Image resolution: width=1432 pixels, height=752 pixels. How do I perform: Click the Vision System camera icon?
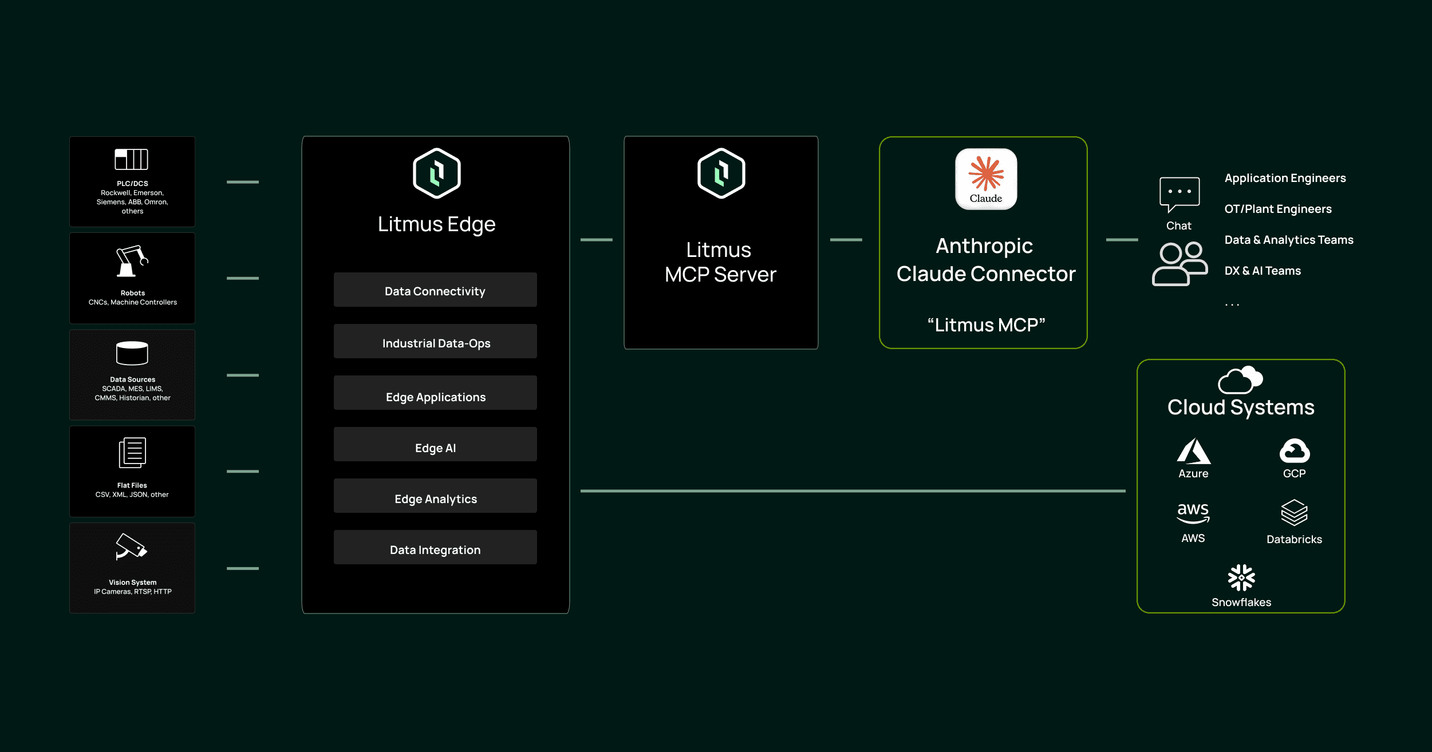131,547
